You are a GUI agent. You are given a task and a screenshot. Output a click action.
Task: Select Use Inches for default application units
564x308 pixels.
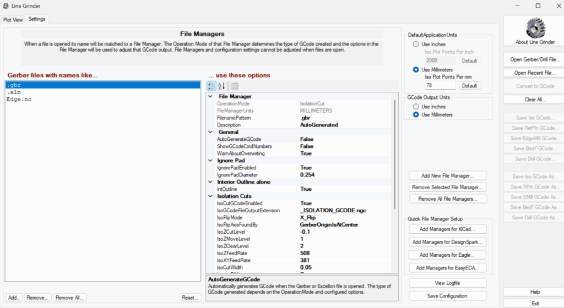(416, 44)
